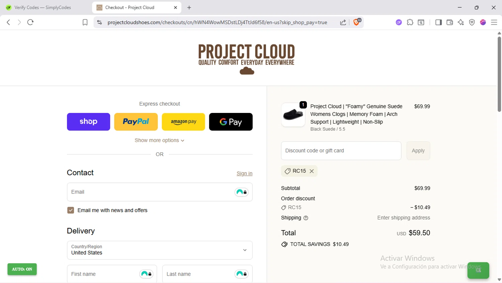Click password manager icon in Email field

click(x=241, y=192)
